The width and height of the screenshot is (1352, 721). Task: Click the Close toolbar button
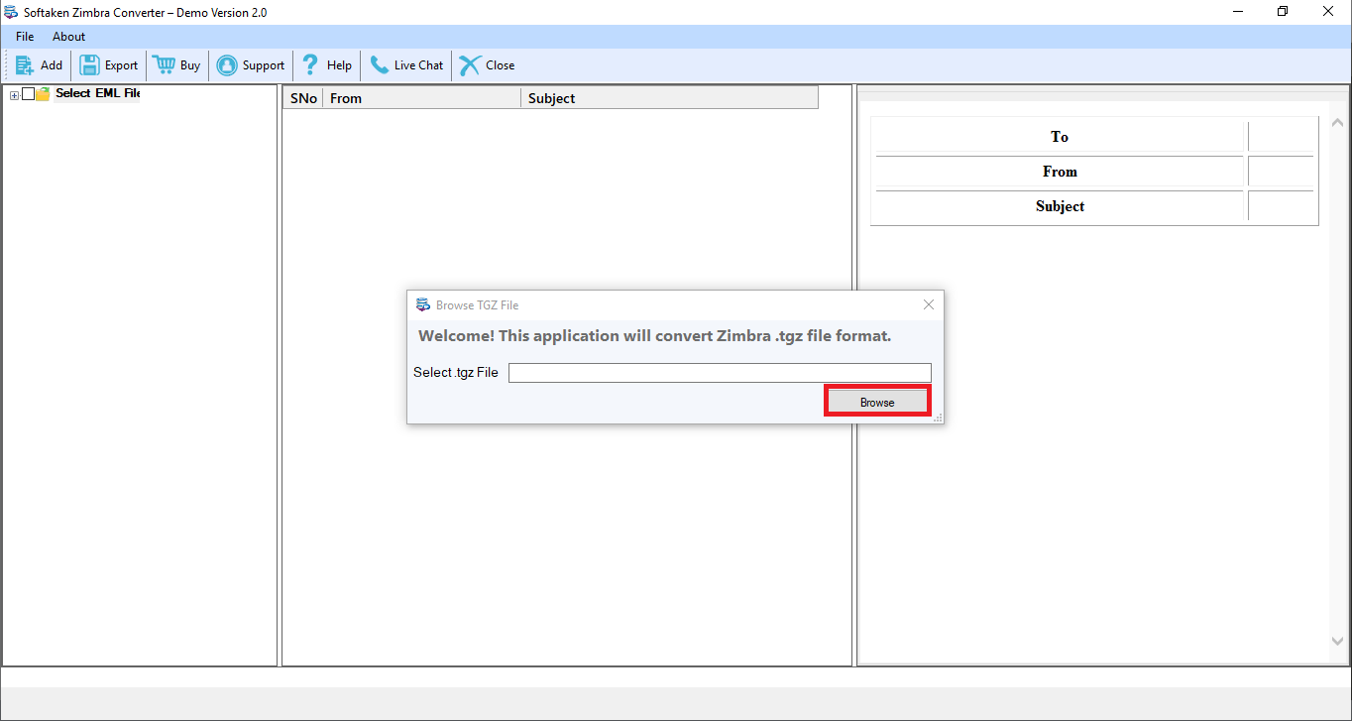coord(487,65)
